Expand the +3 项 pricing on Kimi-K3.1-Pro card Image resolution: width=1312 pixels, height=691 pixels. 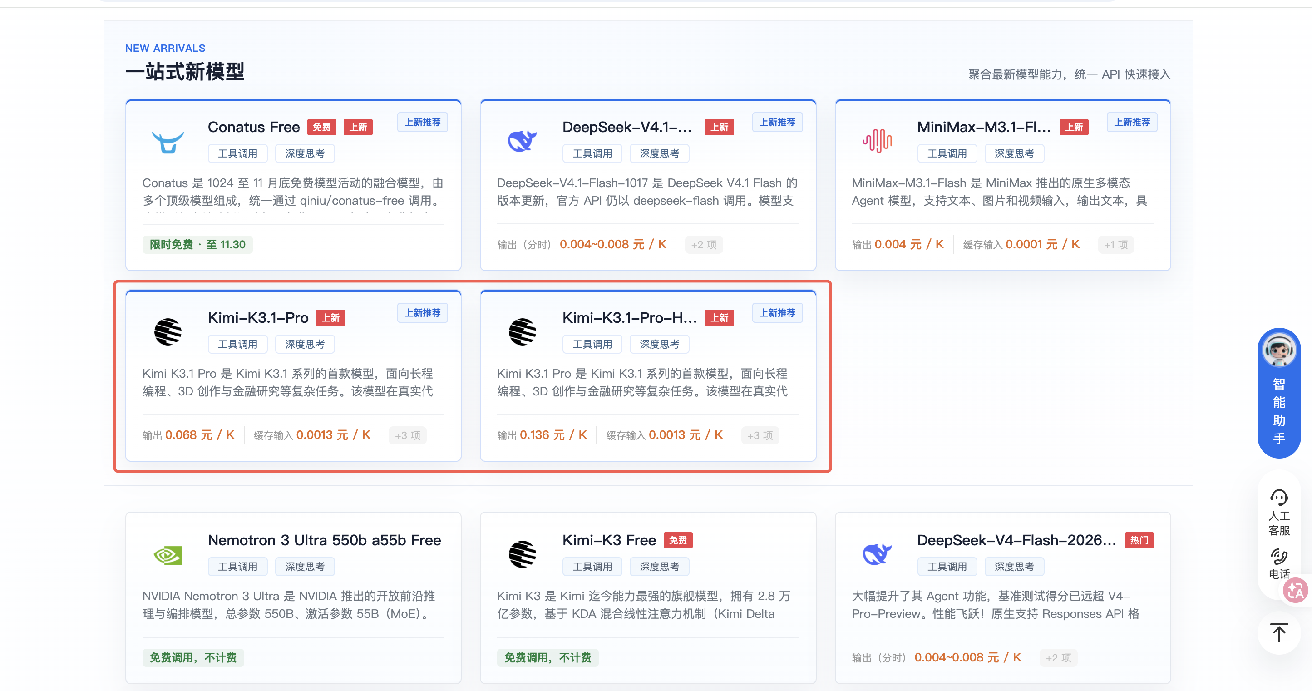[408, 436]
